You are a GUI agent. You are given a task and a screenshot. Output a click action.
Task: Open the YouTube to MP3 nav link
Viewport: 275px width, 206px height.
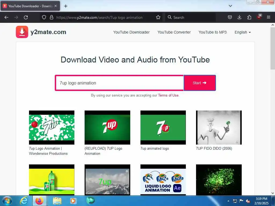213,32
